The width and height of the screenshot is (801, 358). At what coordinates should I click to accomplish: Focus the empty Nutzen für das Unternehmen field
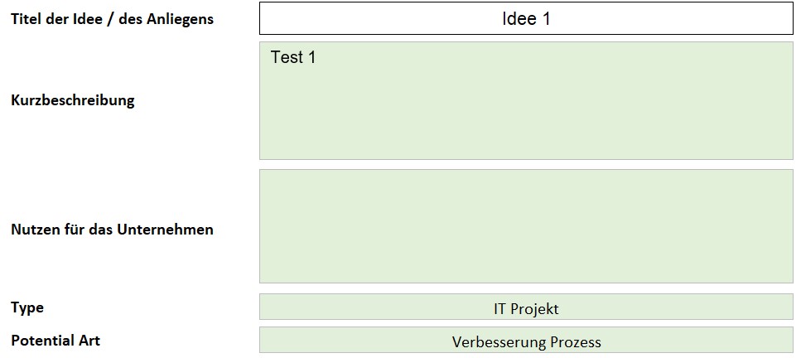(x=526, y=226)
